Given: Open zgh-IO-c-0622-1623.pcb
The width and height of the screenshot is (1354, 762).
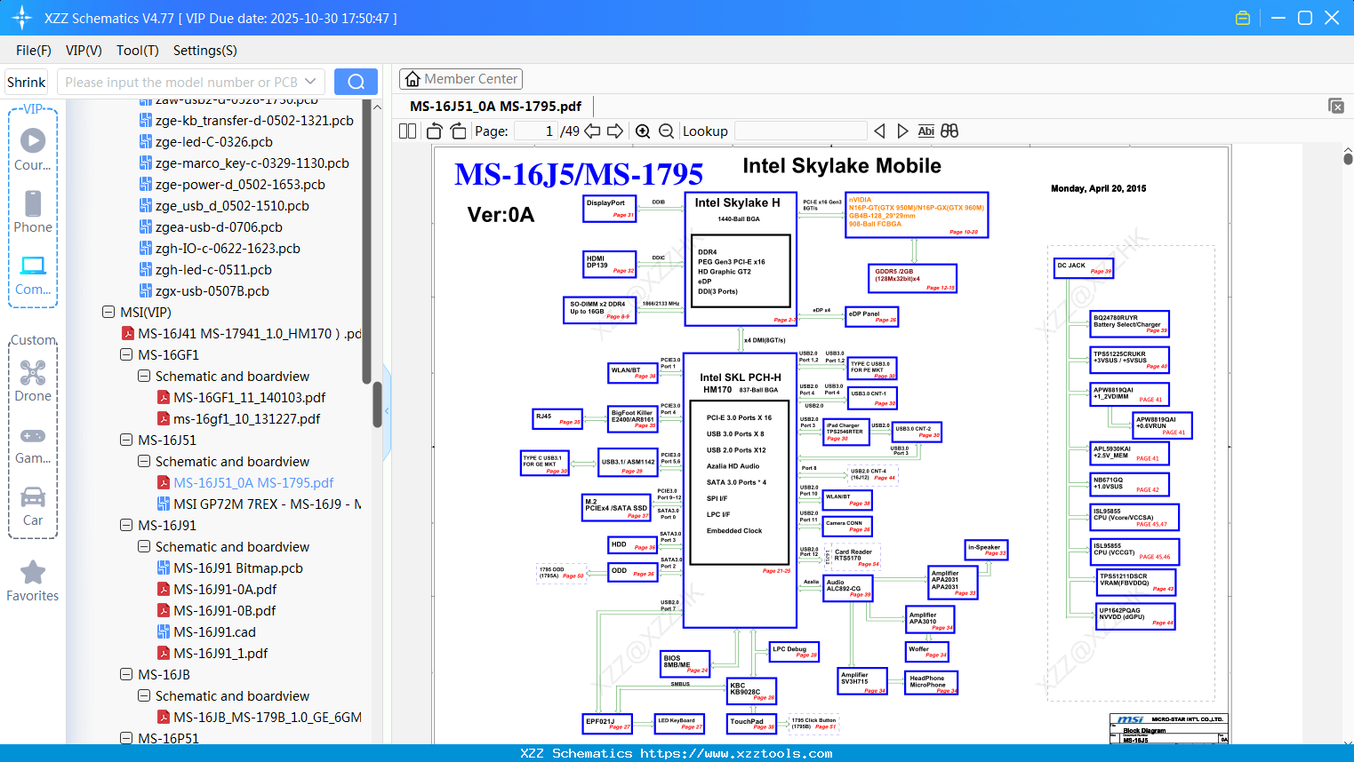Looking at the screenshot, I should 228,249.
